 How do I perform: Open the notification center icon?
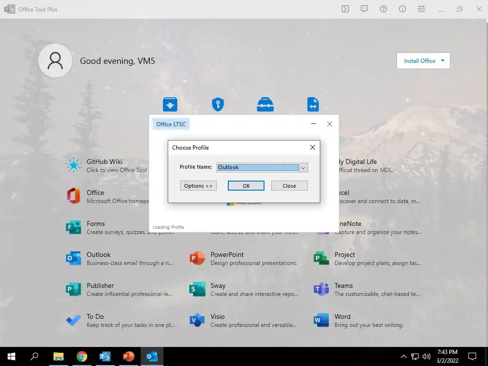[472, 356]
